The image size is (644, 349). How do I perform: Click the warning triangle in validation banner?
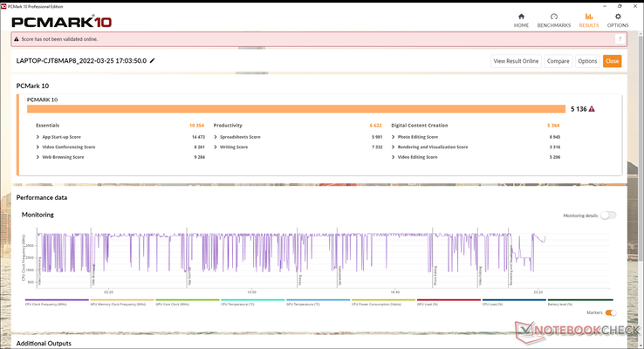click(17, 39)
